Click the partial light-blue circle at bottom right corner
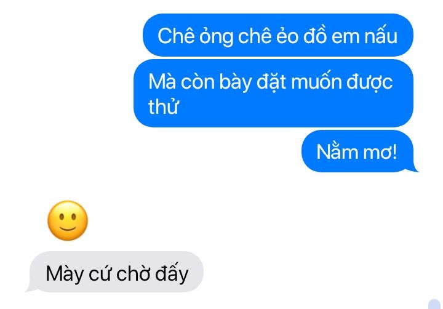 click(x=435, y=305)
